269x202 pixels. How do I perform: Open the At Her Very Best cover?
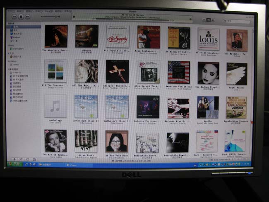[x=117, y=141]
